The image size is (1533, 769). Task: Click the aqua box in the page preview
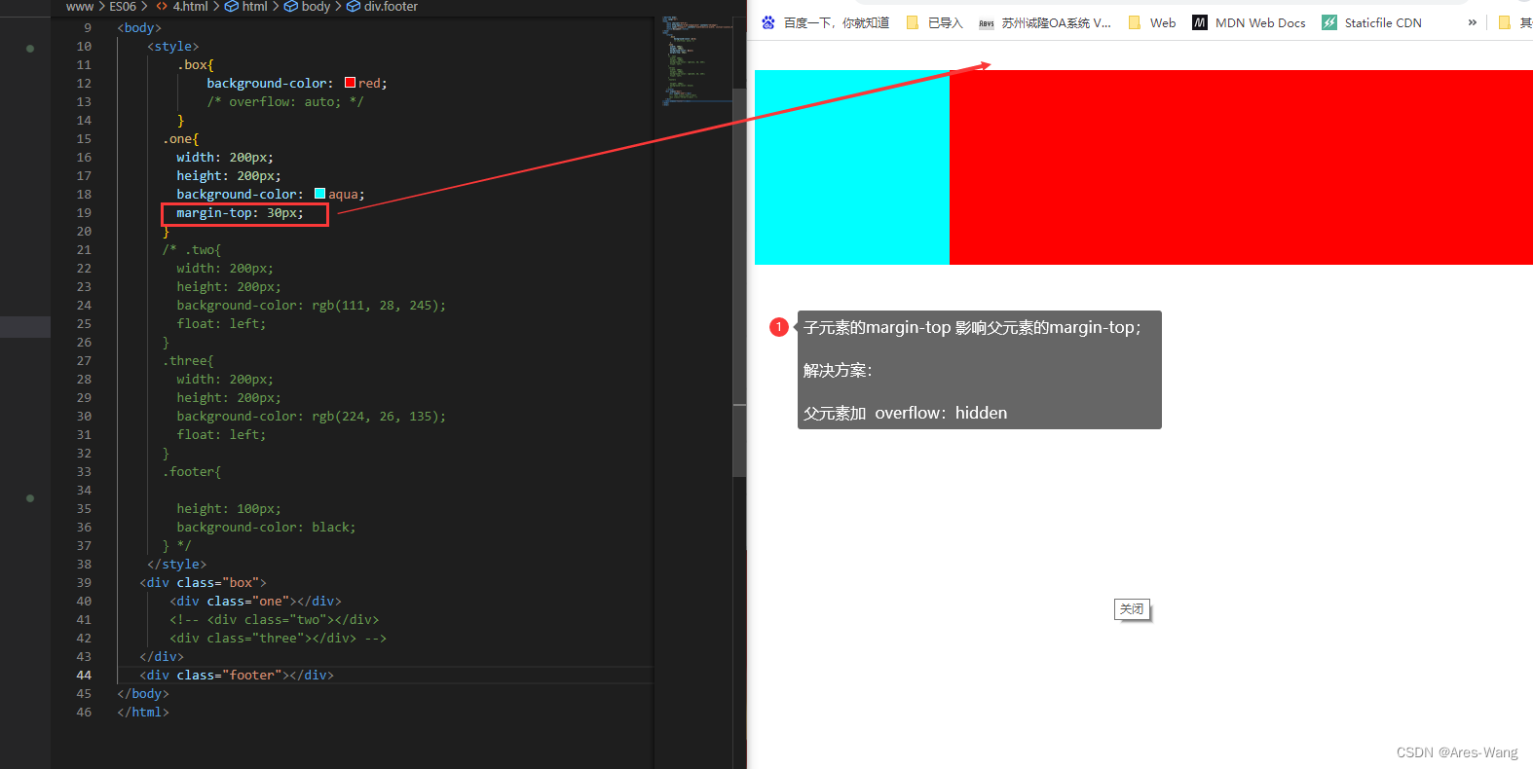point(852,167)
